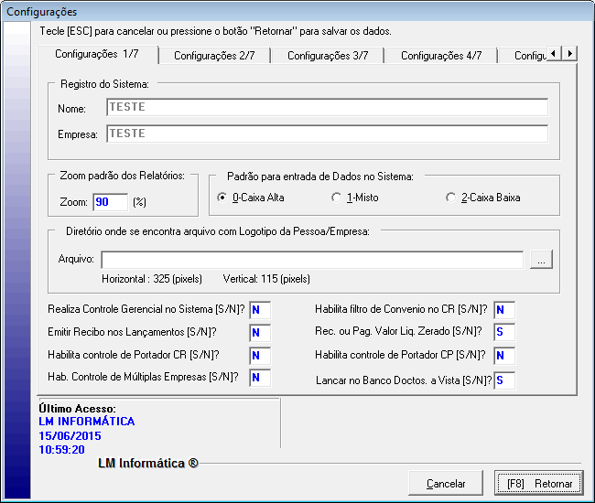Screen dimensions: 595x503
Task: Open the Configurações 4/7 tab
Action: 441,56
